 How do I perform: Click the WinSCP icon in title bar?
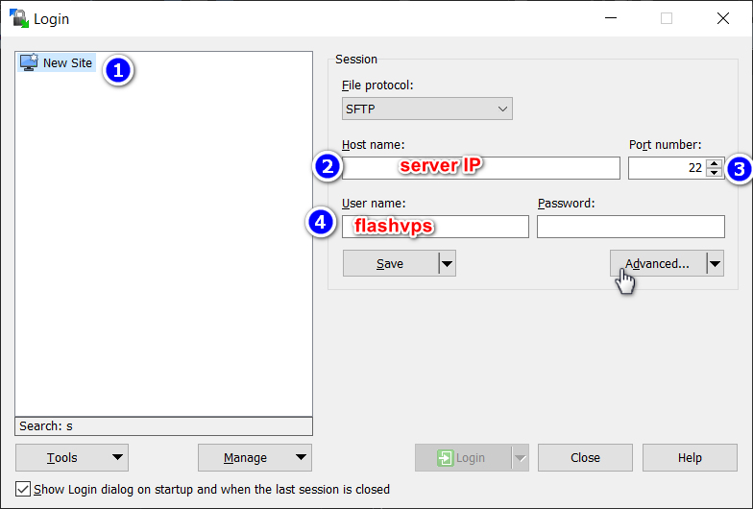(x=18, y=18)
